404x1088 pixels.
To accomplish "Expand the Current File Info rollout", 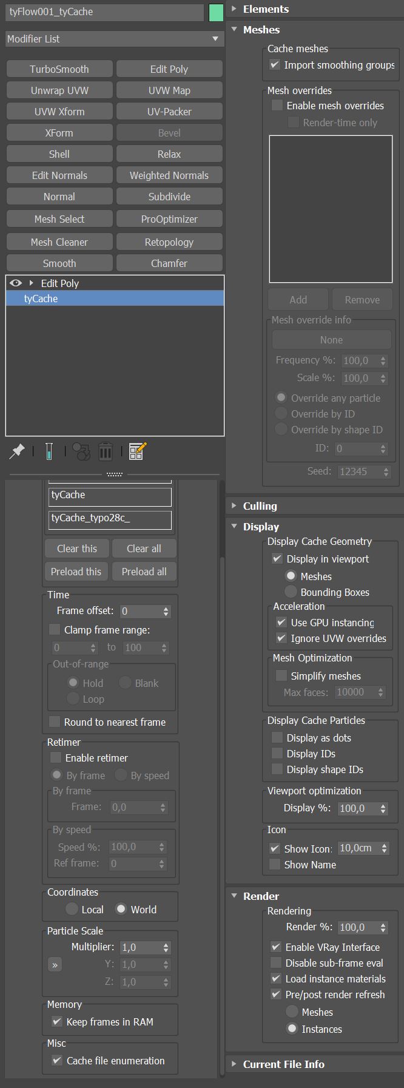I will pyautogui.click(x=283, y=1064).
